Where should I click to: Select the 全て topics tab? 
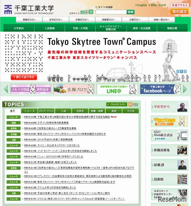13,111
